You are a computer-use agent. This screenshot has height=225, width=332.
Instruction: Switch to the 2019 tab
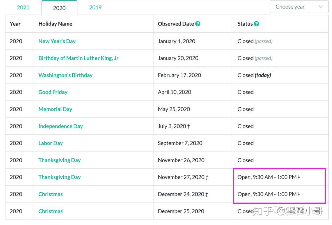click(x=95, y=7)
